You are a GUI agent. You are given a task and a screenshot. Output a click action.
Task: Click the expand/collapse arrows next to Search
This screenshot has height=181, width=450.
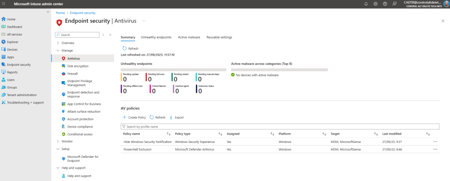(x=103, y=35)
